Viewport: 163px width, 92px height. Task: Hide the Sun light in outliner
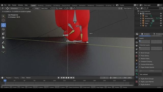click(x=161, y=26)
